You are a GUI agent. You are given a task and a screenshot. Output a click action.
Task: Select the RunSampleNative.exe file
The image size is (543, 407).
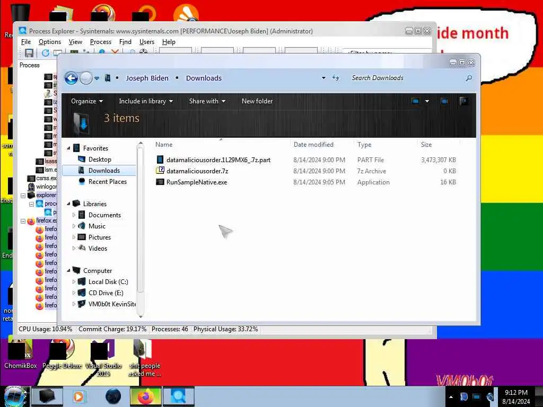click(x=197, y=182)
